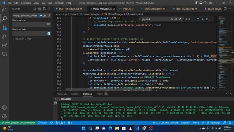Toggle Use Regular Expression in Search panel
This screenshot has height=132, width=234.
coord(49,15)
